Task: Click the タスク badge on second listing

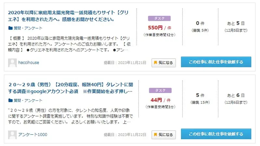Action: (x=160, y=90)
